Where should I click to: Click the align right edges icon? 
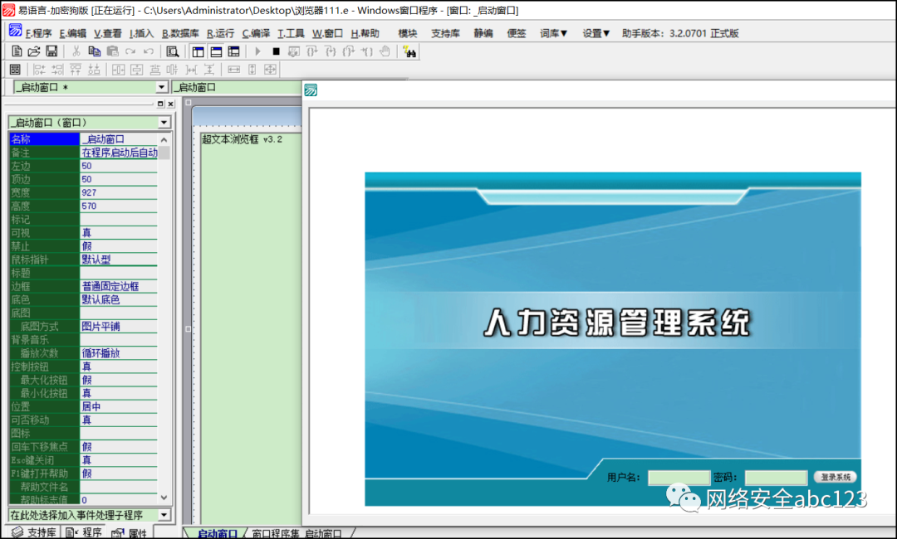(x=57, y=70)
